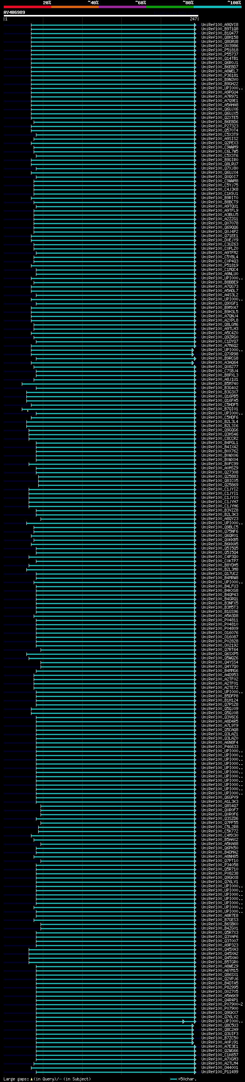Open hit label UniRef100_A0MSZ9

coord(220,468)
